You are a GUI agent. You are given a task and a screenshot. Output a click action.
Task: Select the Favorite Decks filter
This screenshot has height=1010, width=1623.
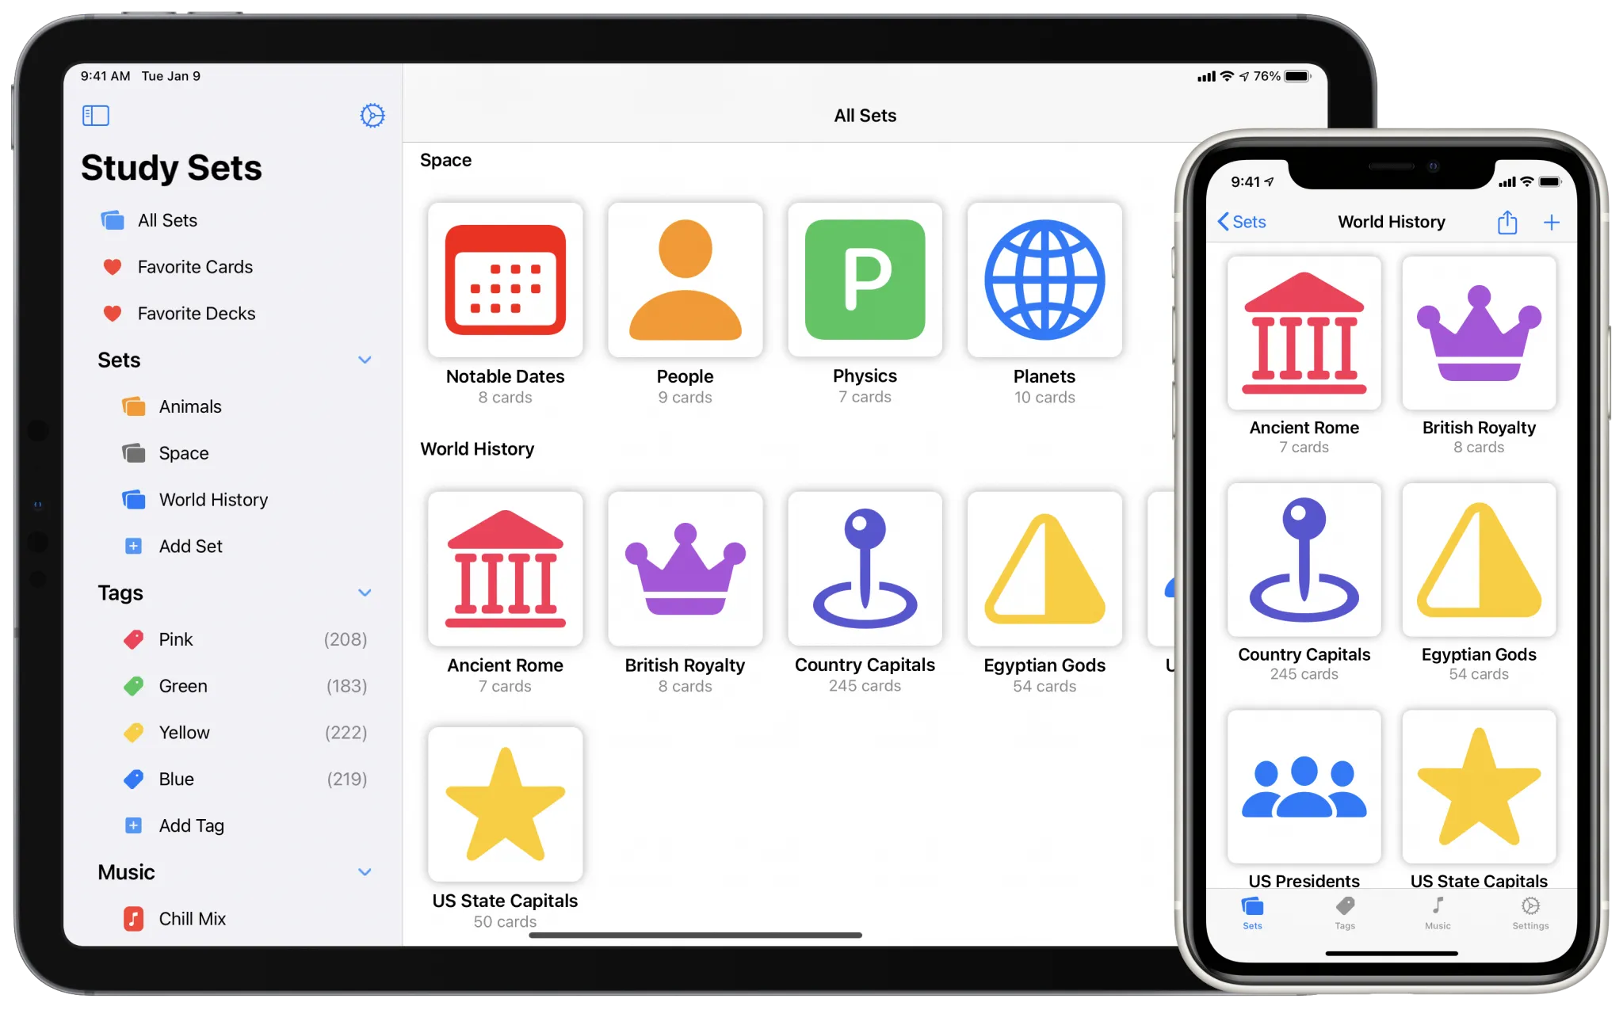coord(196,313)
